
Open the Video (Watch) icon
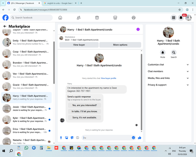click(97, 18)
